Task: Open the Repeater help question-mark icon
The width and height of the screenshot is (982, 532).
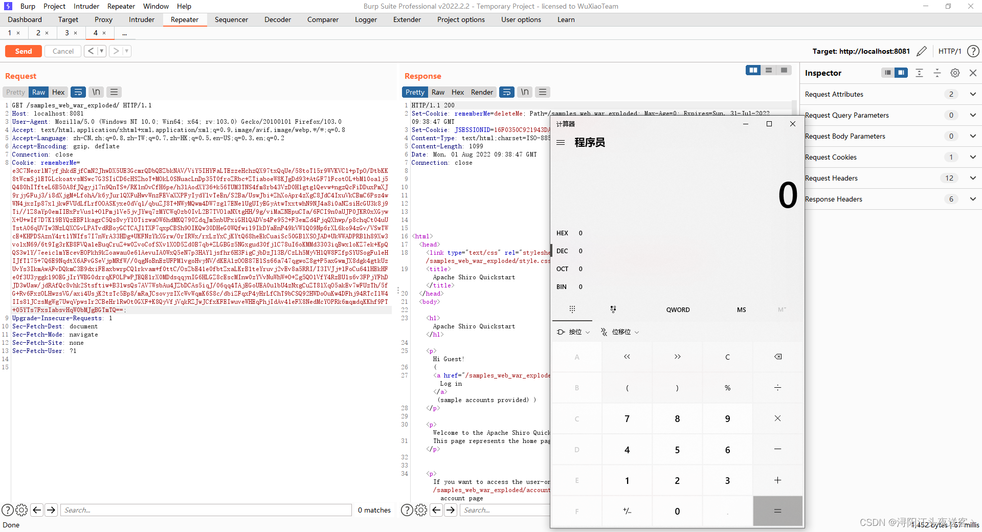Action: [x=973, y=51]
